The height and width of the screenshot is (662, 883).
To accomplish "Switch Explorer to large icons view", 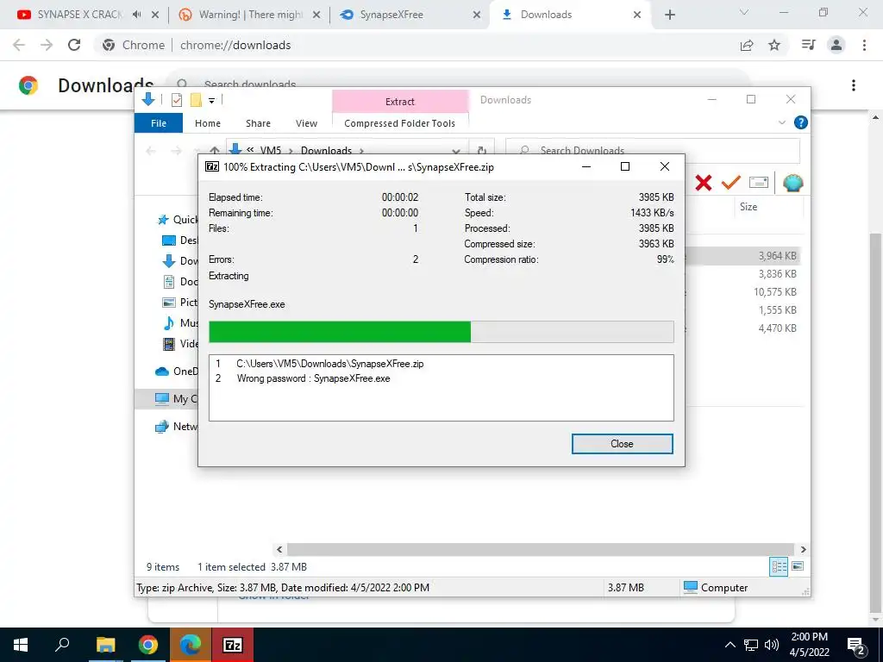I will [x=798, y=566].
